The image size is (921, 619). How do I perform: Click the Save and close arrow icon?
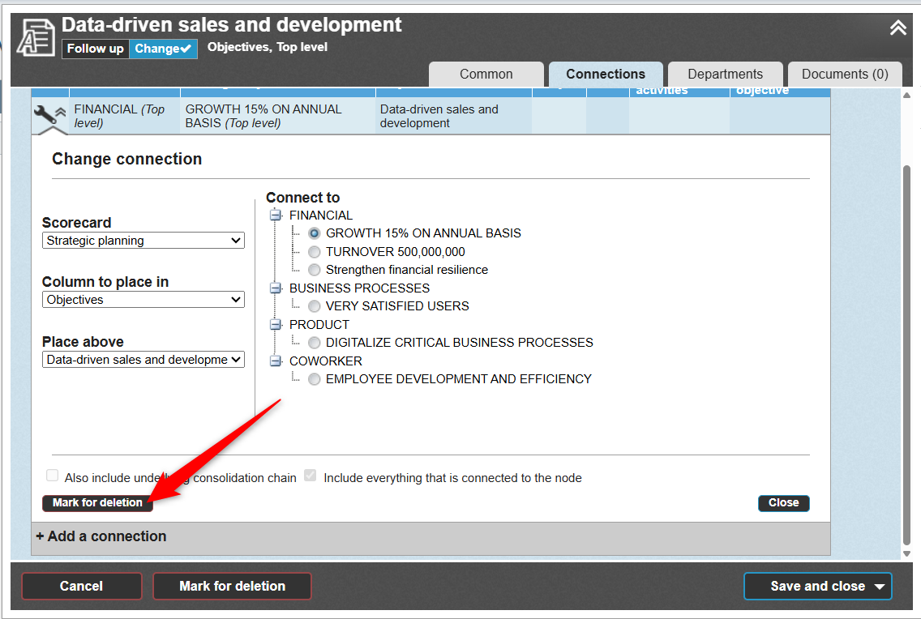pyautogui.click(x=880, y=587)
